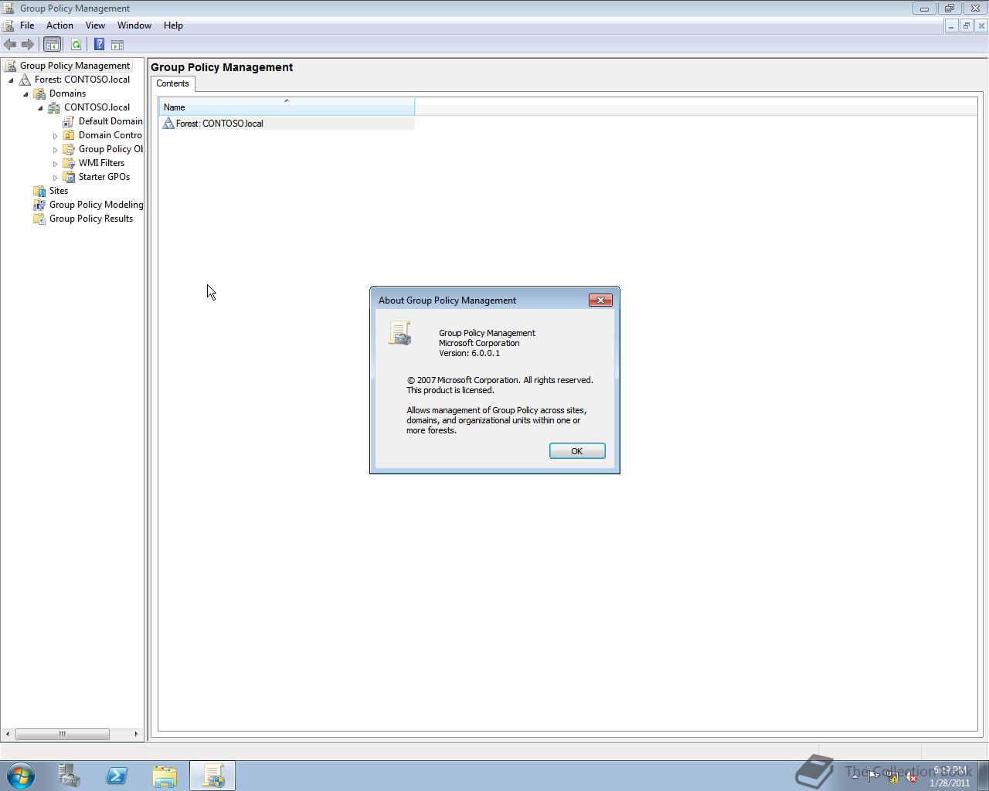This screenshot has height=791, width=989.
Task: Open the Help toolbar icon with question mark
Action: pos(99,45)
